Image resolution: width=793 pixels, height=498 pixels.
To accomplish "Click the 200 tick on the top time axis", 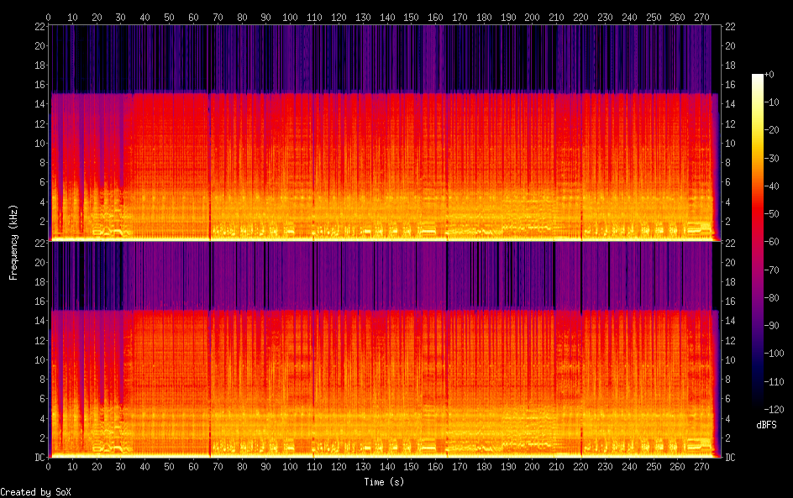I will pos(533,16).
